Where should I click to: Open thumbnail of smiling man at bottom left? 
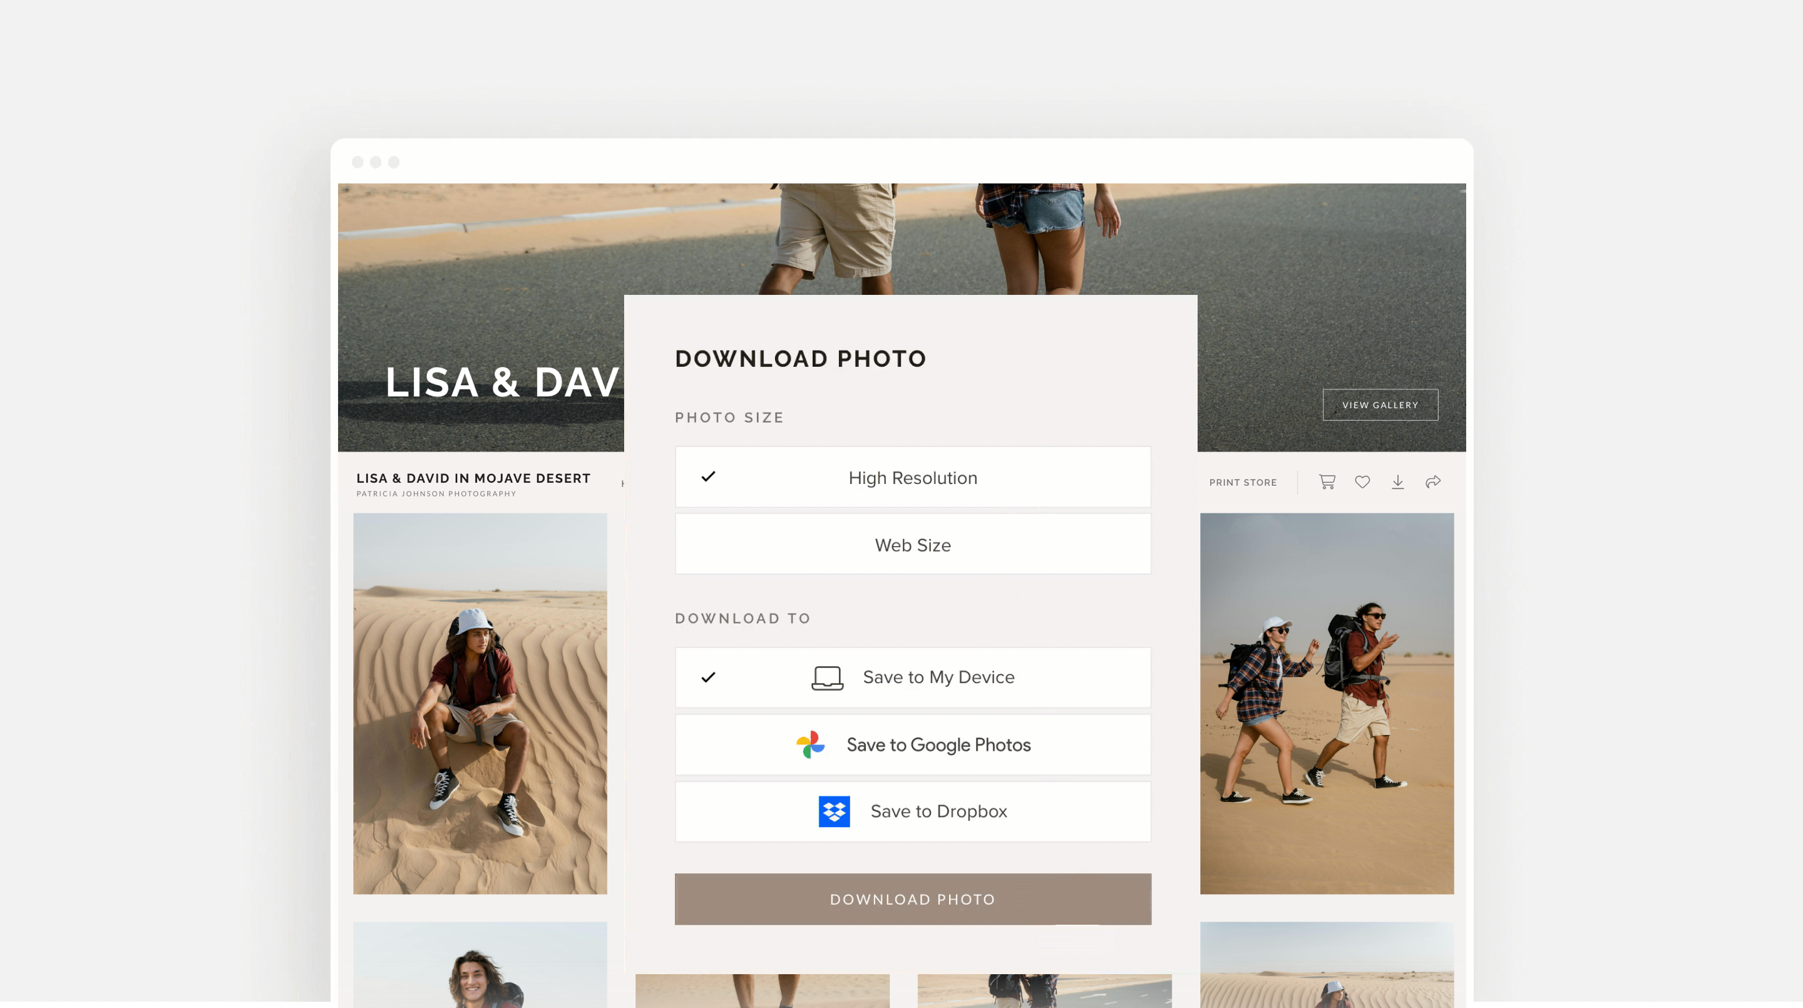point(480,963)
